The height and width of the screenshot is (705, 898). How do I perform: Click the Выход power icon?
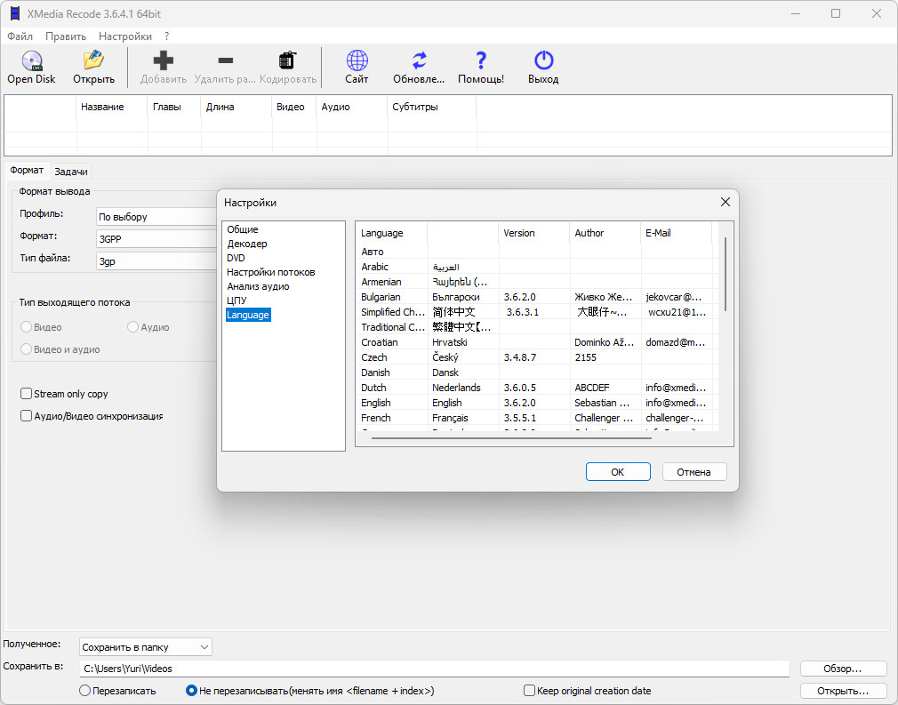pyautogui.click(x=543, y=60)
